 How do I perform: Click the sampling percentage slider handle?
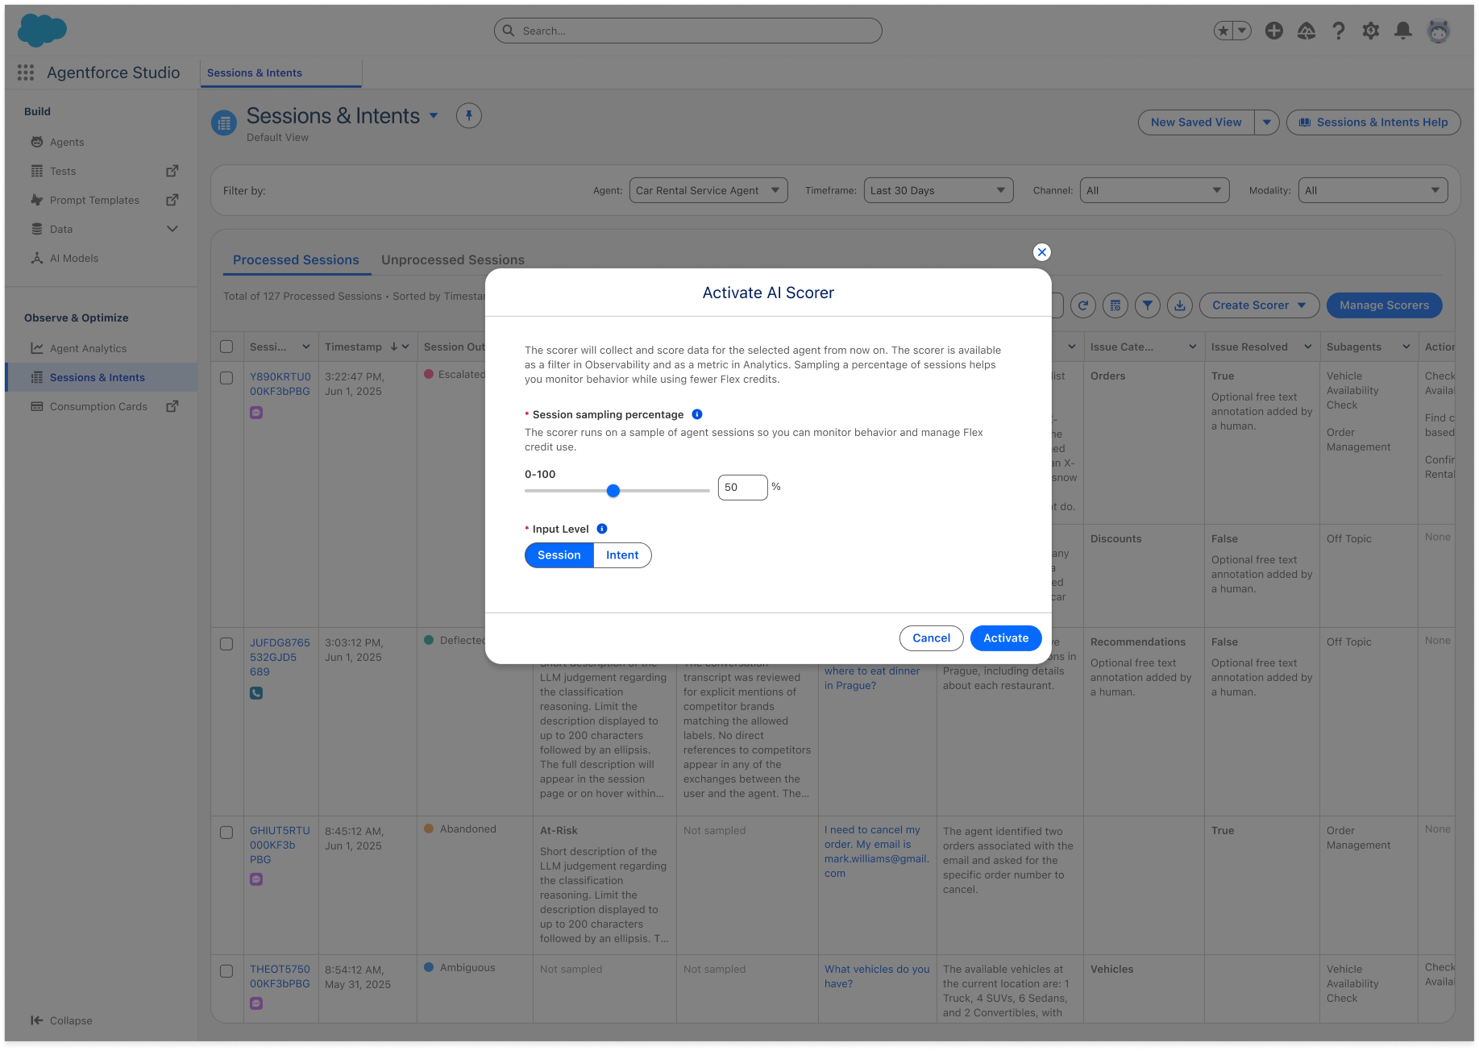613,491
